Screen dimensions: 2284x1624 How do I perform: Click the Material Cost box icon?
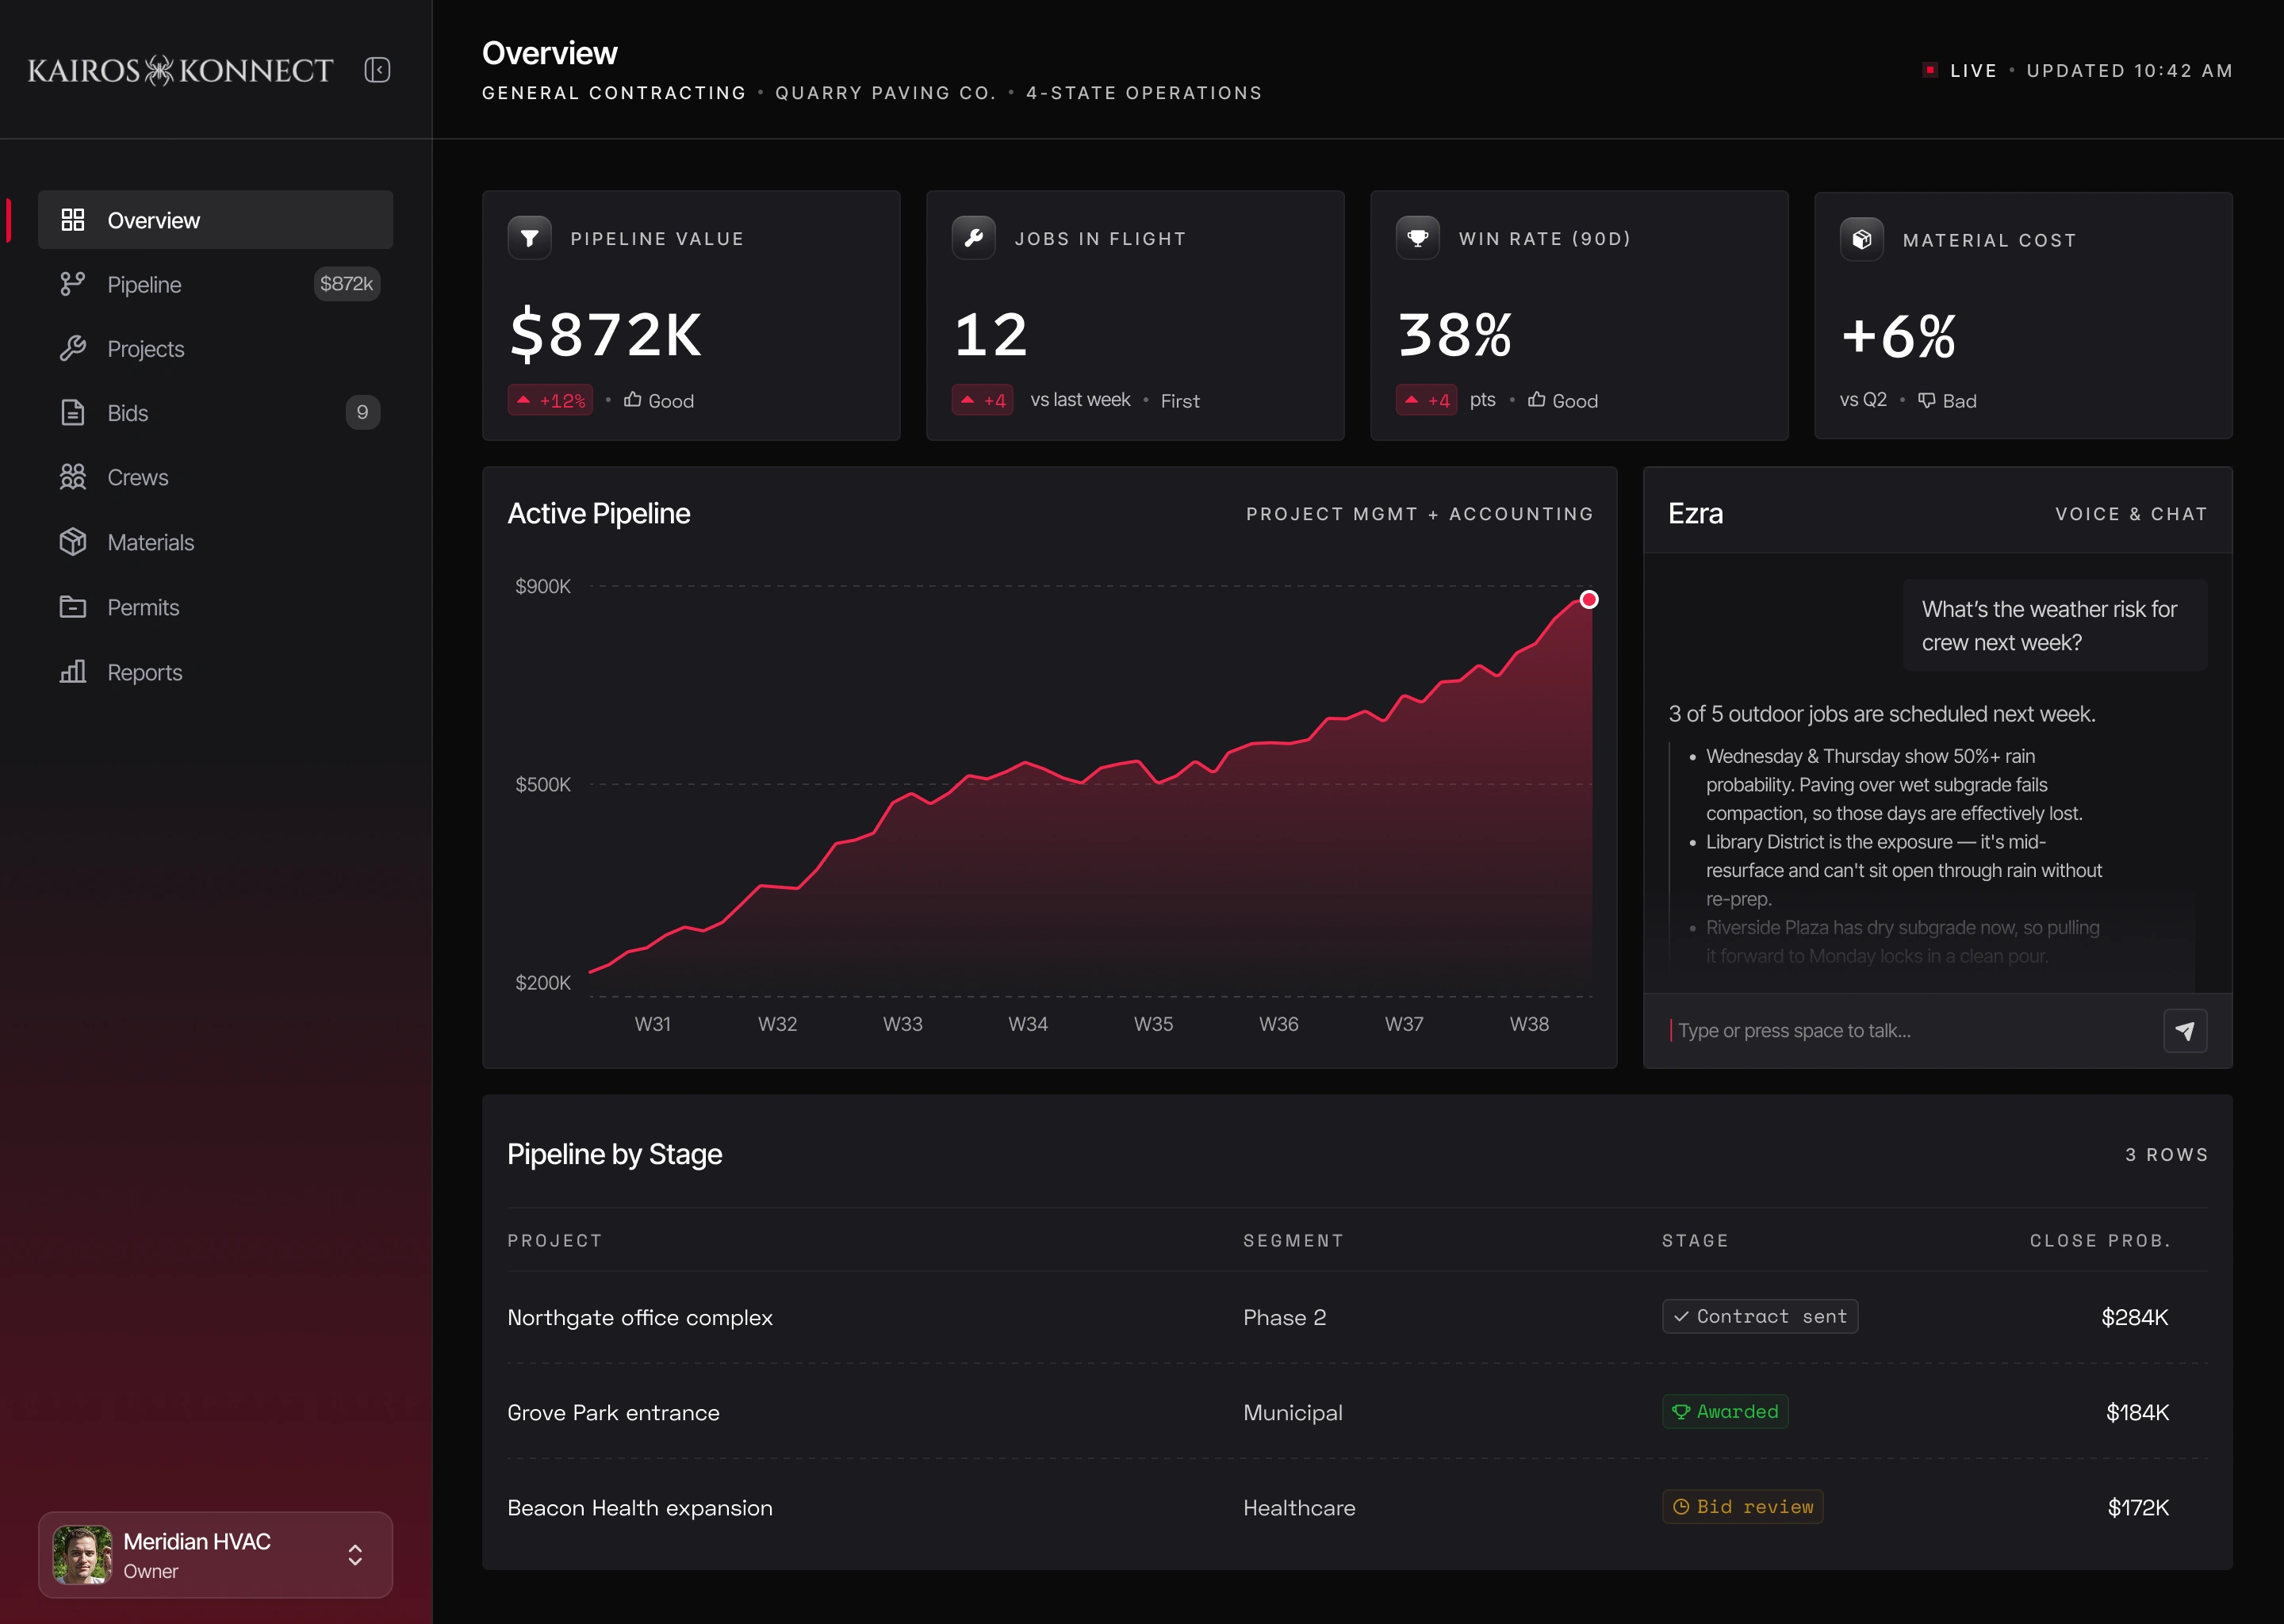click(x=1862, y=240)
